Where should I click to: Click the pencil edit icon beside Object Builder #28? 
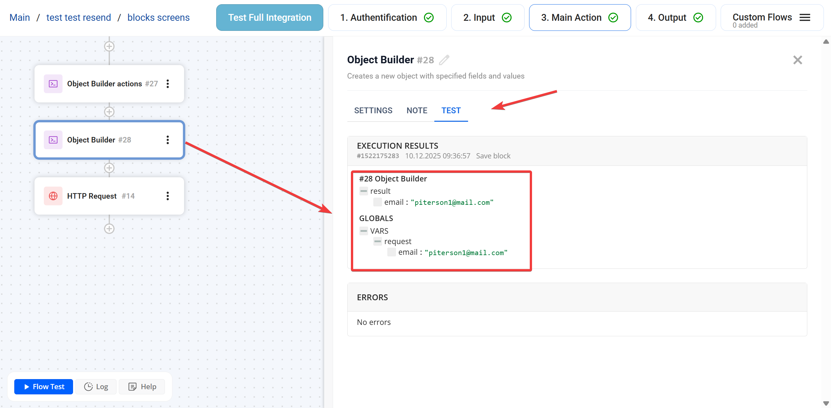tap(444, 60)
